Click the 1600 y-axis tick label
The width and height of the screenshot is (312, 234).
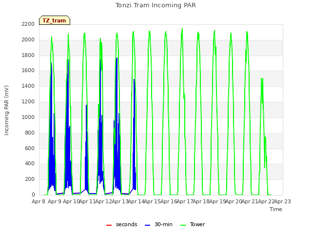[28, 70]
